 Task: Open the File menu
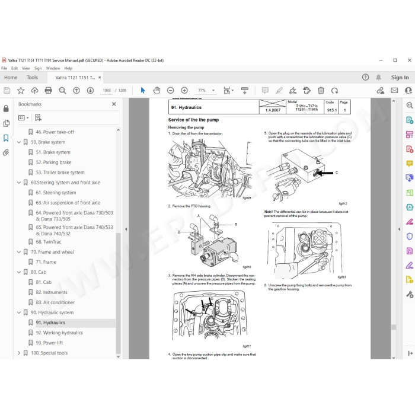tap(4, 68)
